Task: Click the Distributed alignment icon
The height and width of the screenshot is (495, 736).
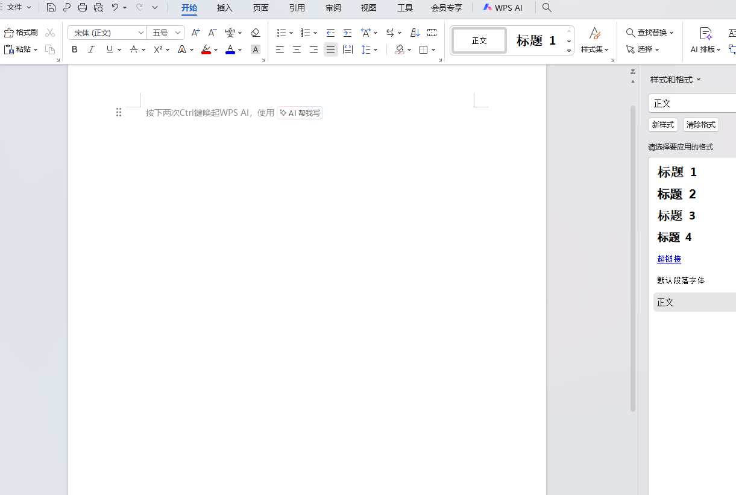Action: [x=347, y=49]
